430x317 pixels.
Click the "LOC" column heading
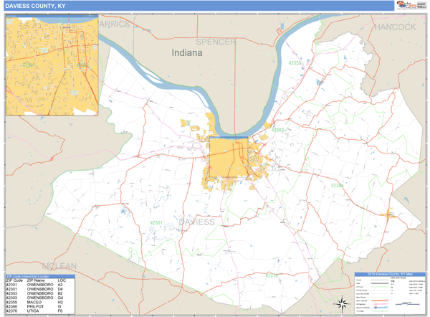(62, 280)
